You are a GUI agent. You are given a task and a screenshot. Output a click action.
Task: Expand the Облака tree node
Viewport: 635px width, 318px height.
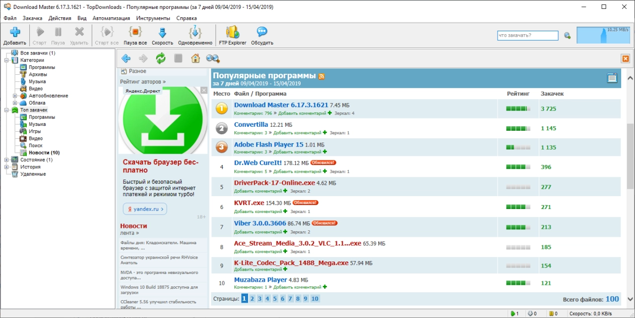15,103
